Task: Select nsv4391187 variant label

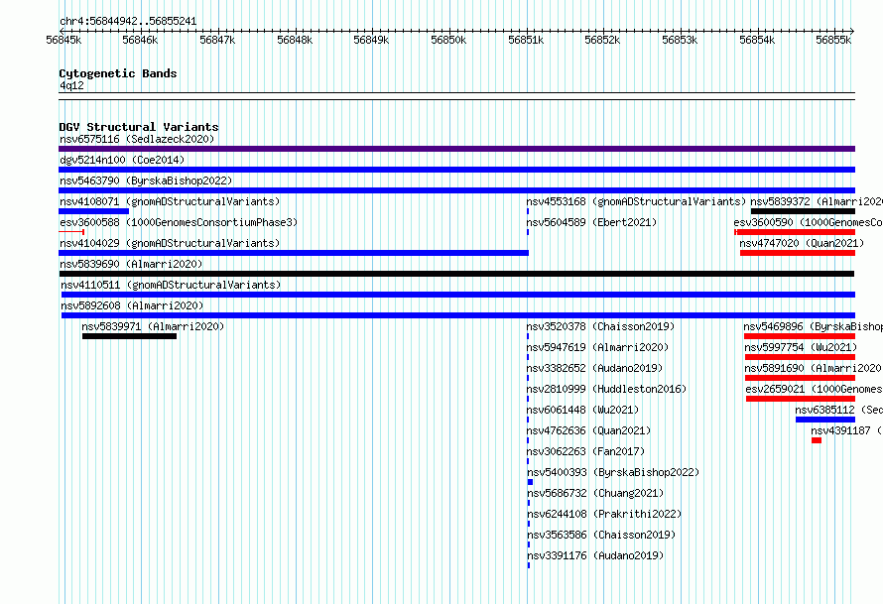Action: pos(846,430)
